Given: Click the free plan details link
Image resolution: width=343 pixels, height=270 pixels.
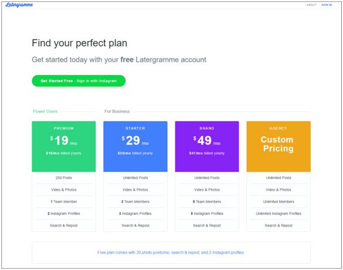Looking at the screenshot, I should point(171,252).
